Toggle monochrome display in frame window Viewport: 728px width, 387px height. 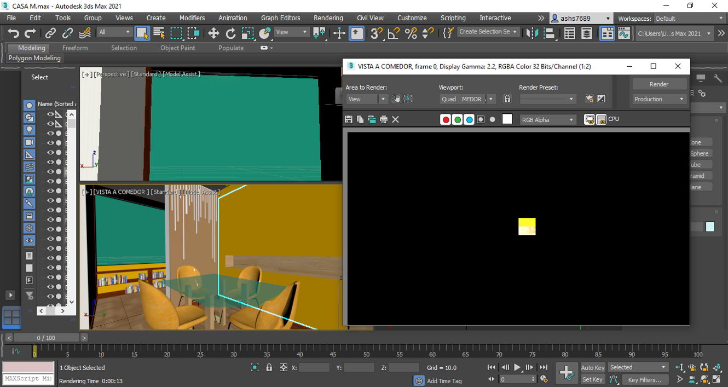pos(492,119)
